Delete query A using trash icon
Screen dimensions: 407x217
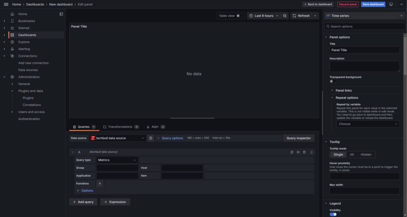pyautogui.click(x=304, y=152)
